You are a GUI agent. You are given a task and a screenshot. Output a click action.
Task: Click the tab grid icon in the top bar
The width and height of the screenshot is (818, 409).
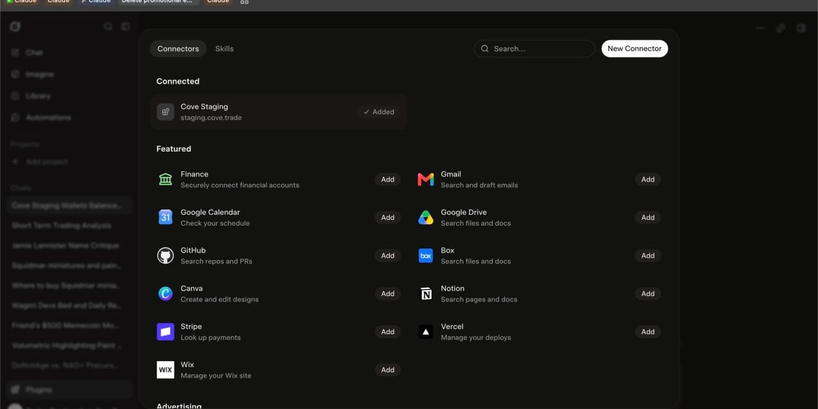click(244, 2)
